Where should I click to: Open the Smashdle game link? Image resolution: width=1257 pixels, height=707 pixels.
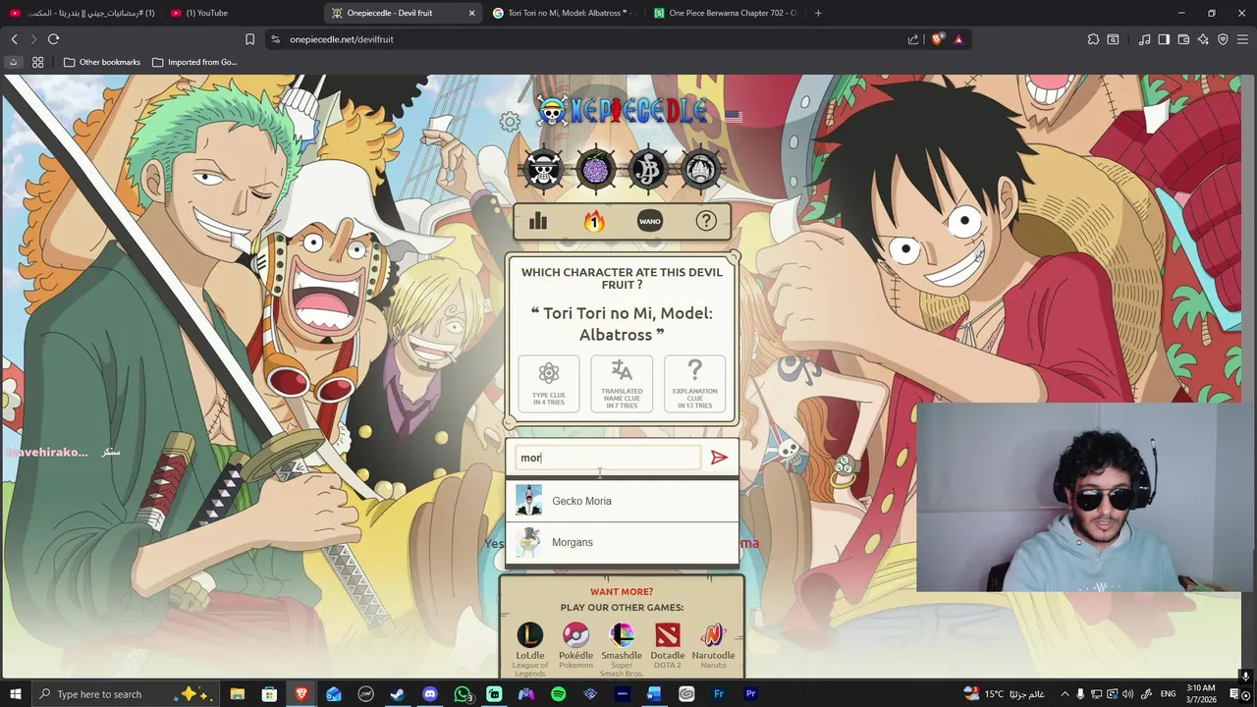point(622,648)
